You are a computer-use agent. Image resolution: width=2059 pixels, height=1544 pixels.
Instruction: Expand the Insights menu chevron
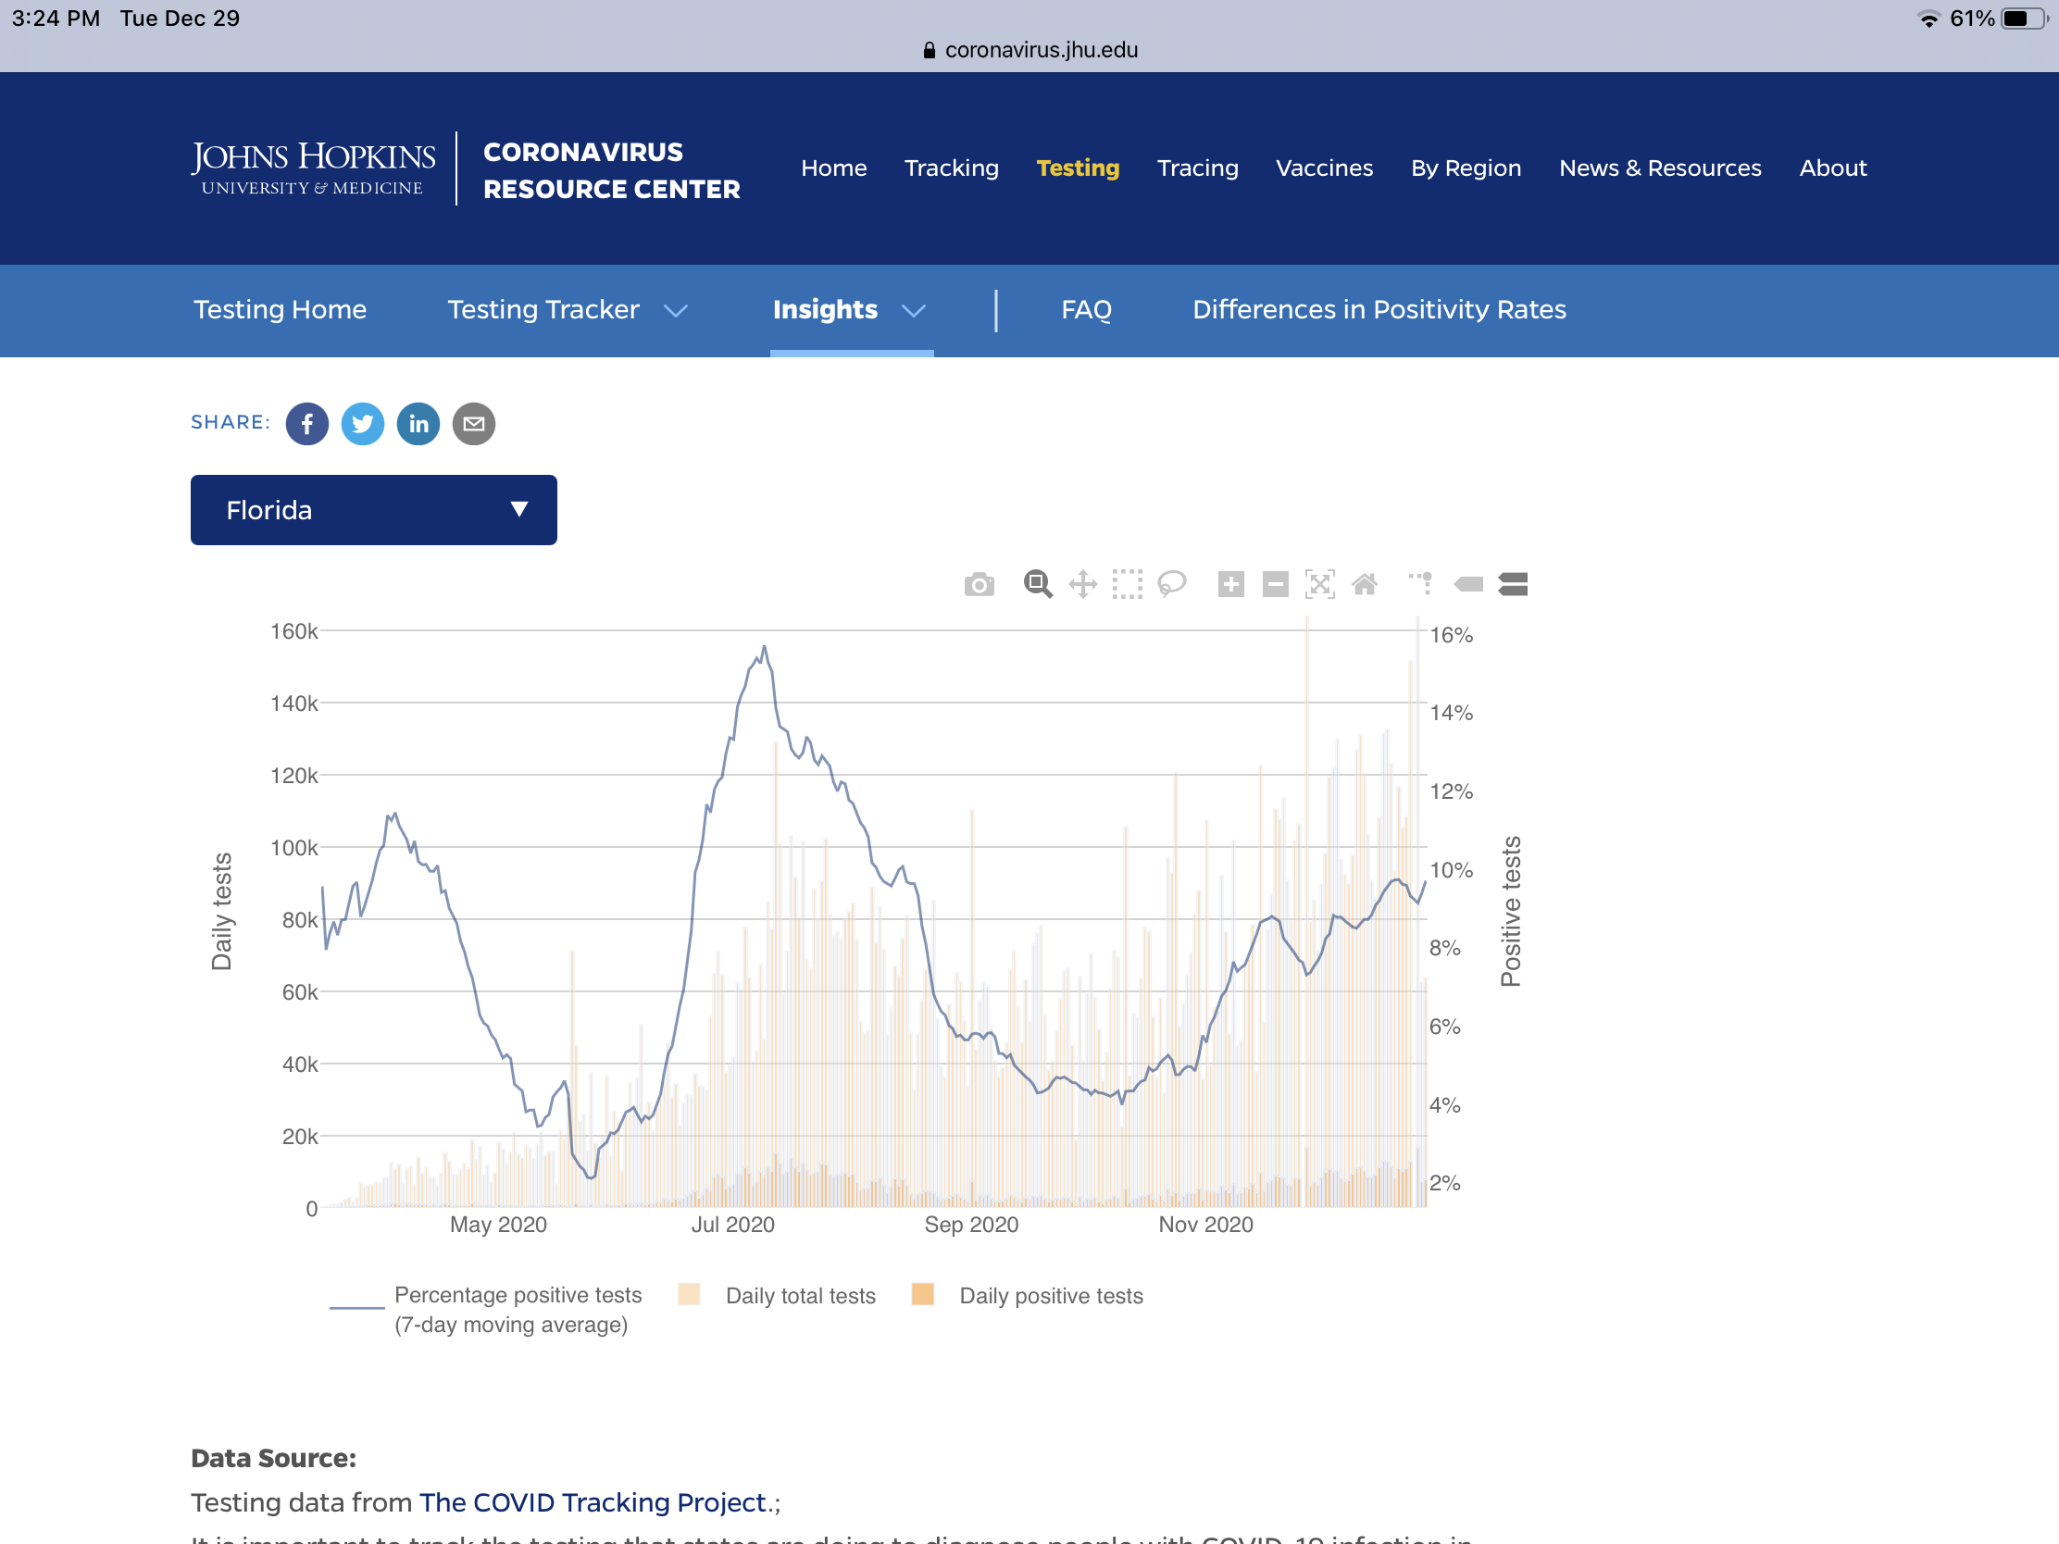[x=914, y=311]
